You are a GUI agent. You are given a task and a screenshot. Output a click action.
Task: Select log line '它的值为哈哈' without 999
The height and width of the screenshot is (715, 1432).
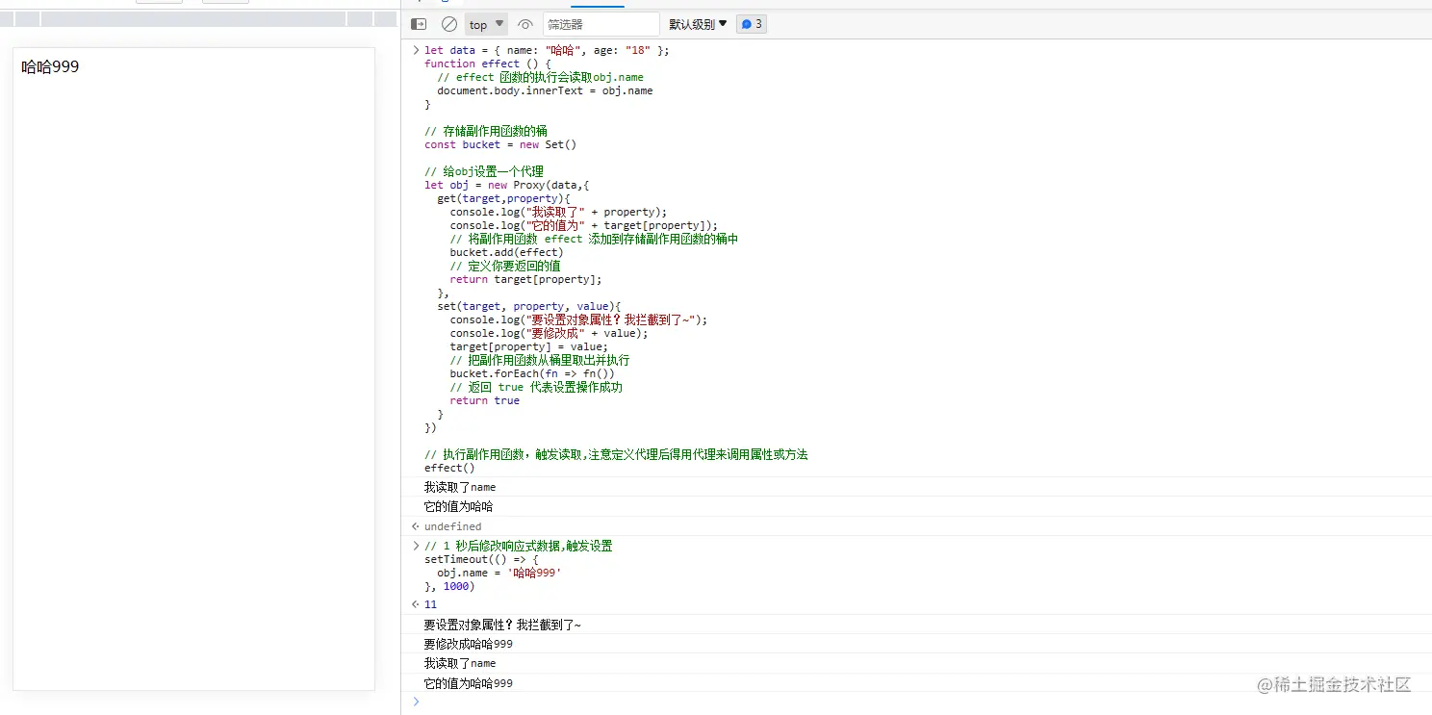[x=459, y=506]
